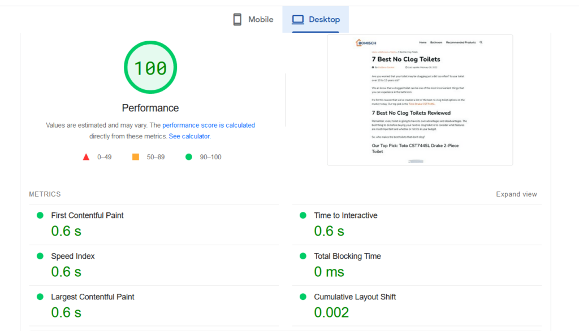Click the mobile phone icon
Viewport: 579px width, 331px height.
[237, 20]
